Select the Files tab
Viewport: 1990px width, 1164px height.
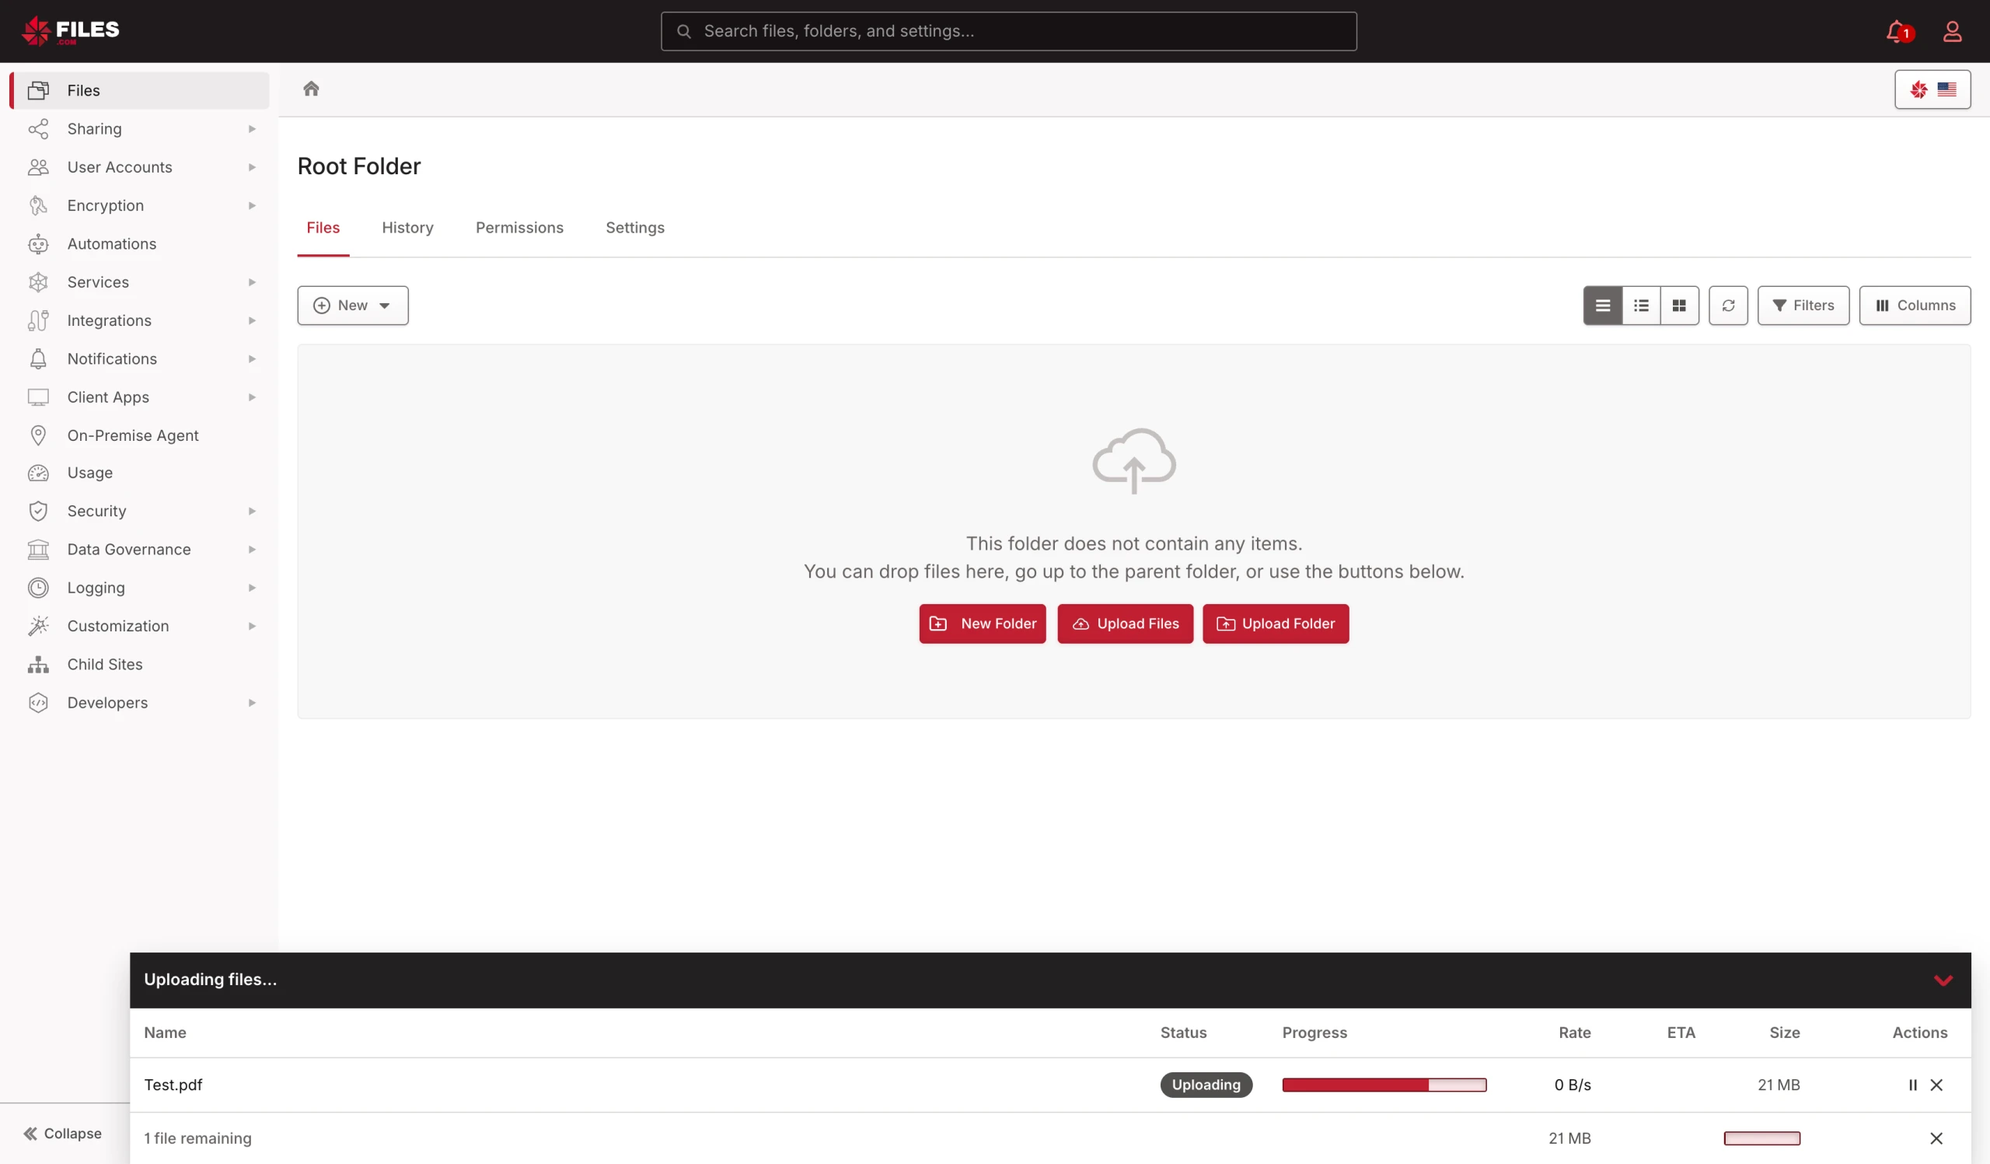323,227
